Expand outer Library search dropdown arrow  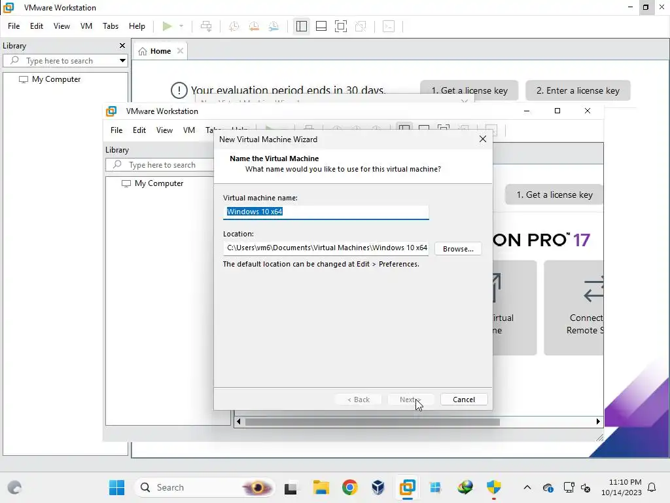pyautogui.click(x=122, y=61)
